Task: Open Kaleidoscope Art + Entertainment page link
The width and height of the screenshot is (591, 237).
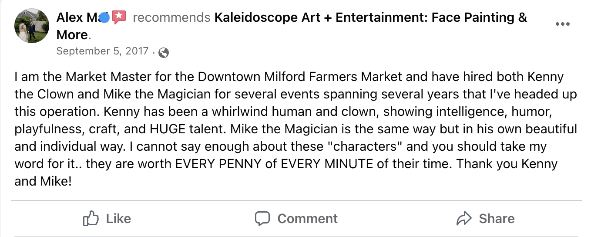Action: click(370, 18)
